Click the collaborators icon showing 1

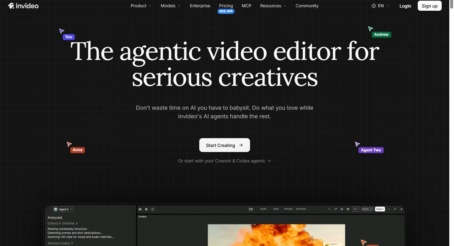(356, 209)
